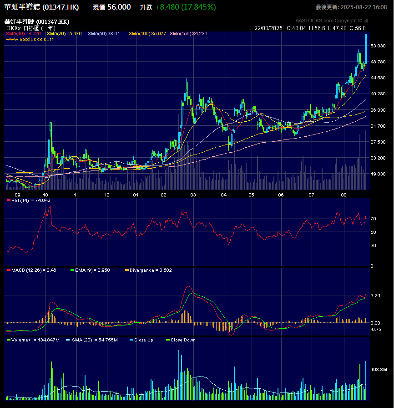Image resolution: width=394 pixels, height=408 pixels.
Task: Click the -0.73 MACD axis label
Action: click(x=376, y=330)
